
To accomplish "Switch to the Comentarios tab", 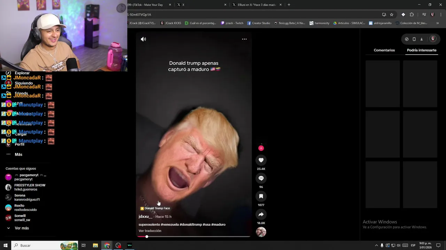I will tap(384, 50).
